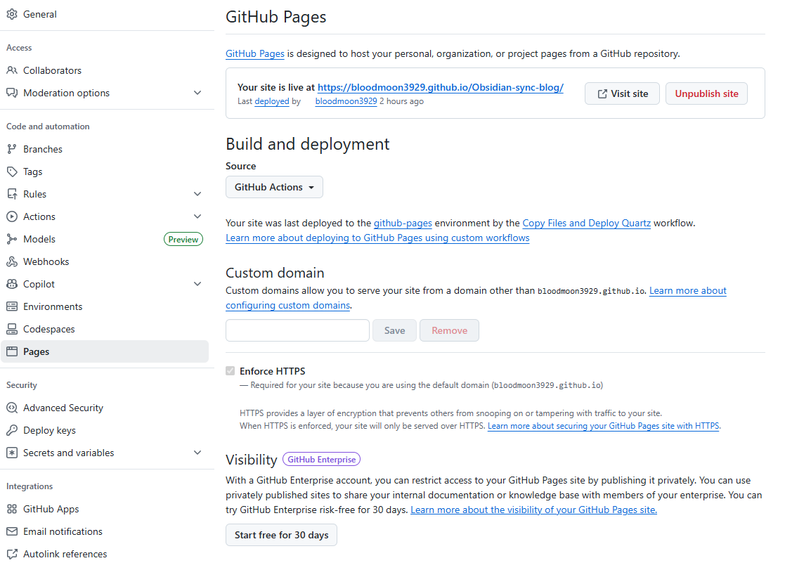Click the Models icon in sidebar
This screenshot has height=570, width=785.
tap(12, 240)
